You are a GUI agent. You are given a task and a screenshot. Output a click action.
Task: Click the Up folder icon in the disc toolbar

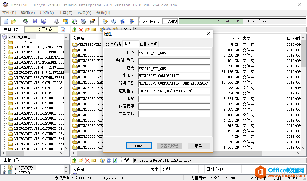pos(74,30)
